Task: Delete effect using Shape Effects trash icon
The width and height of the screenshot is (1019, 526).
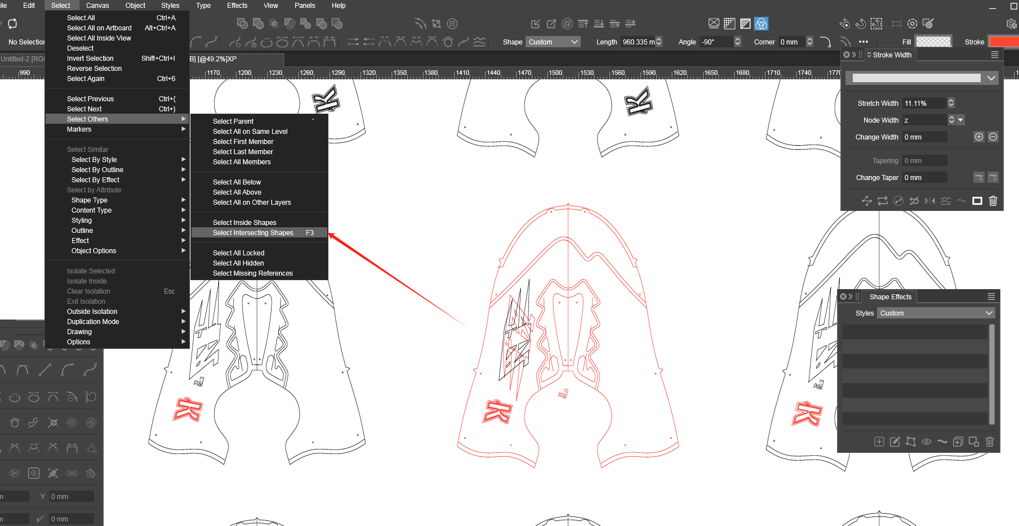Action: pyautogui.click(x=990, y=442)
